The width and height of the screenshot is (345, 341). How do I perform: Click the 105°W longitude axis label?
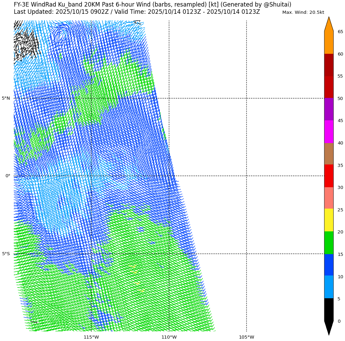[247, 337]
